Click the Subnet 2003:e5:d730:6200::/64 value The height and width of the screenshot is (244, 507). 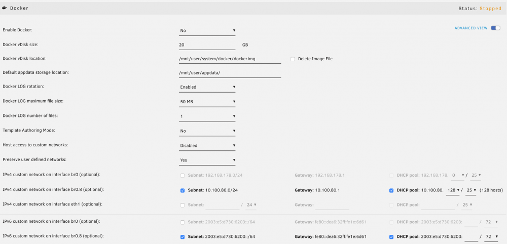pyautogui.click(x=230, y=237)
